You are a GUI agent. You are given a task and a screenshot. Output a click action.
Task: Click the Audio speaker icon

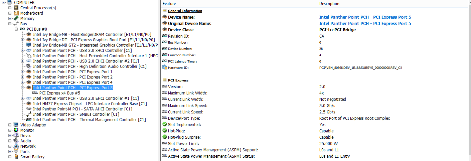16,141
